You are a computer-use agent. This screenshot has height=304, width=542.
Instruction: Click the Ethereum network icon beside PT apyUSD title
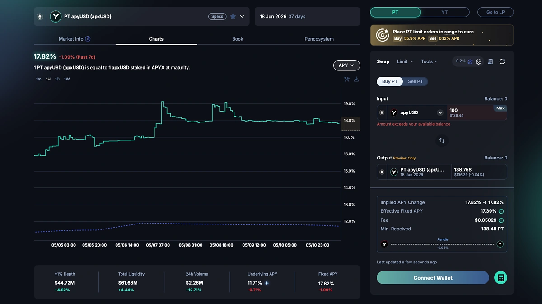[x=40, y=17]
